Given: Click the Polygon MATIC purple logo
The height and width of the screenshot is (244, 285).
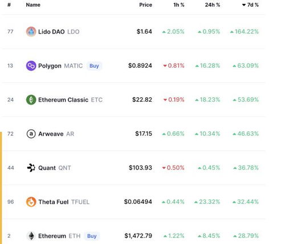Looking at the screenshot, I should pos(31,66).
